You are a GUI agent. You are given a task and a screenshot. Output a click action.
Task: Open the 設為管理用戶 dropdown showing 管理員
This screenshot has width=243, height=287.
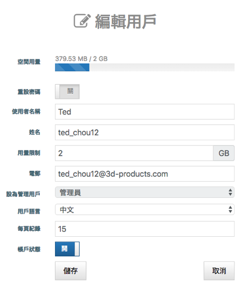145,192
